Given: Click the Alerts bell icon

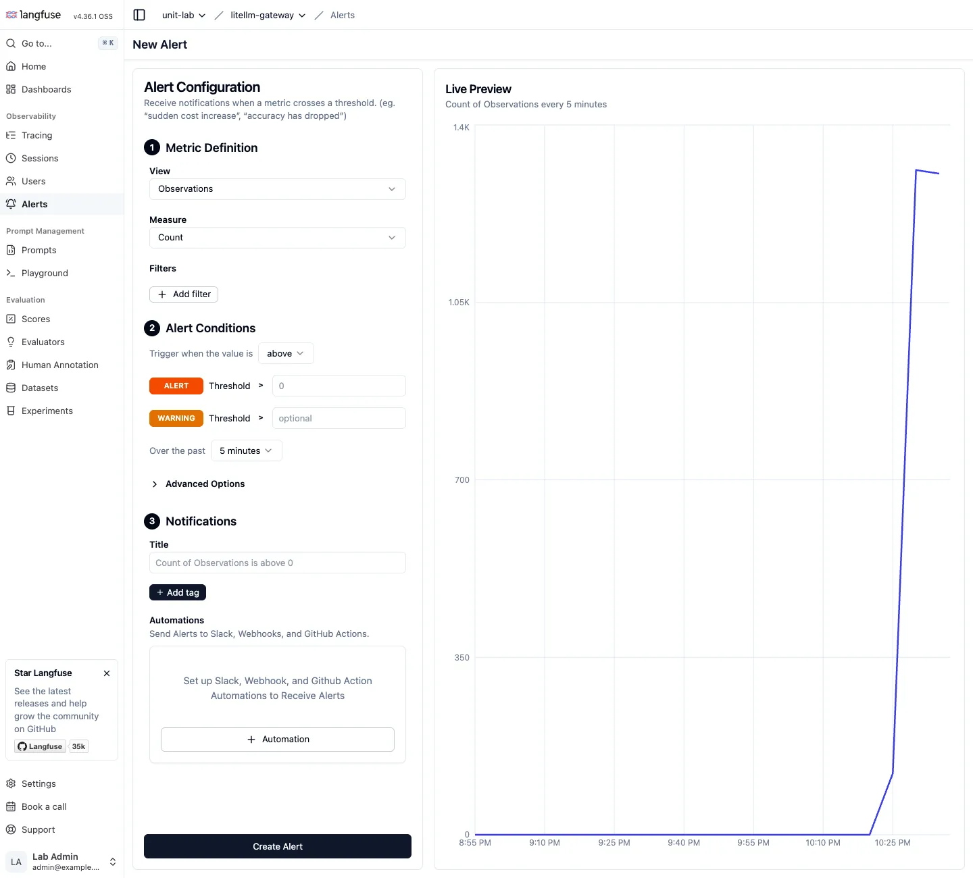Looking at the screenshot, I should [11, 204].
